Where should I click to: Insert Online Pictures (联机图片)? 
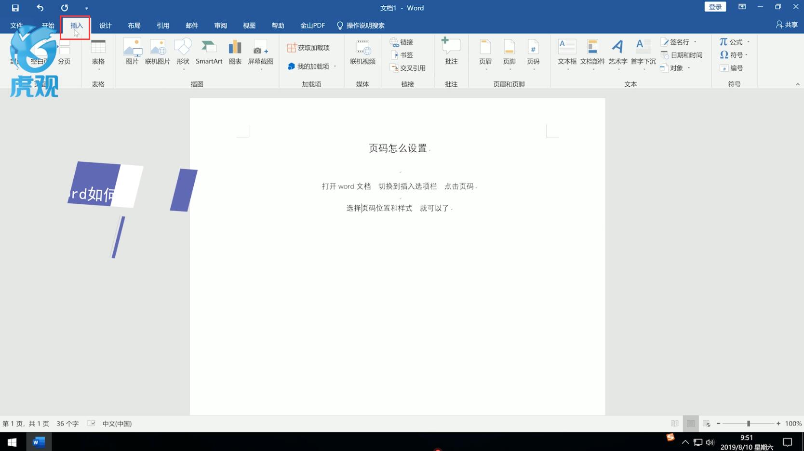[158, 52]
